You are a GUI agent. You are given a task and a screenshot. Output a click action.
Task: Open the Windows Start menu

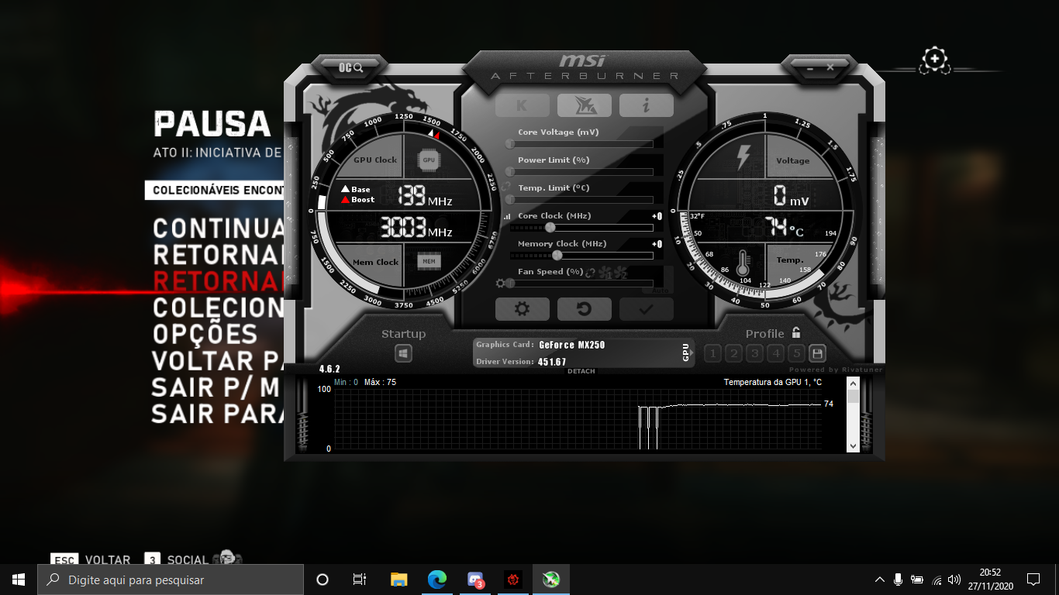coord(19,580)
